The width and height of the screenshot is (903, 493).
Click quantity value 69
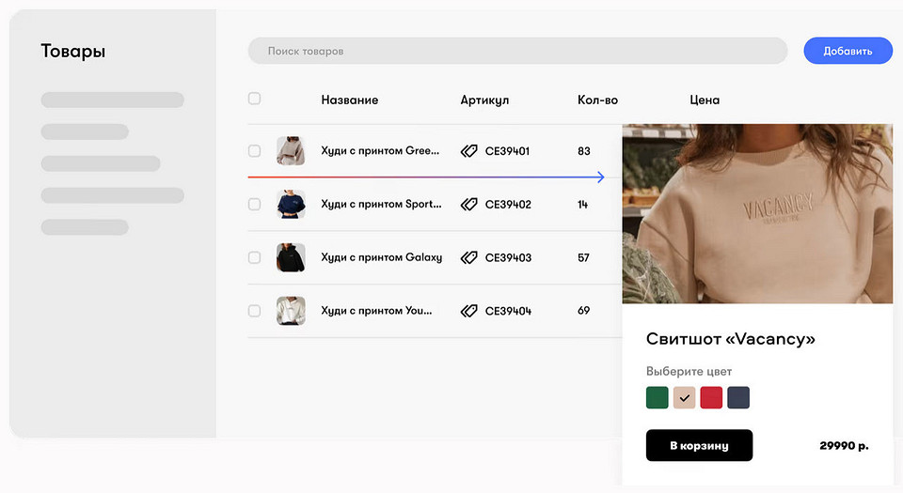point(583,311)
